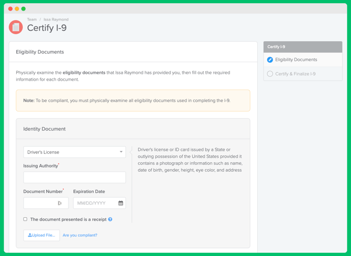Screen dimensions: 351x256
Task: Open Issa Raymond breadcrumb link
Action: [56, 19]
